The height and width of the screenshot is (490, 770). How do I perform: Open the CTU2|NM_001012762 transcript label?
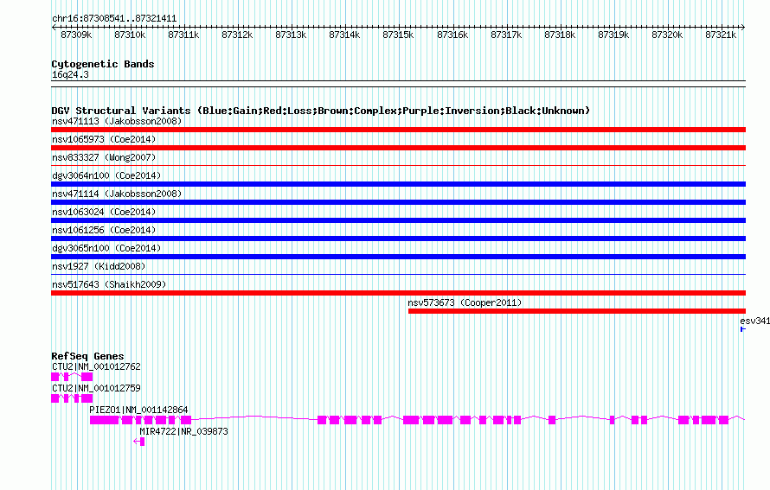pyautogui.click(x=96, y=367)
